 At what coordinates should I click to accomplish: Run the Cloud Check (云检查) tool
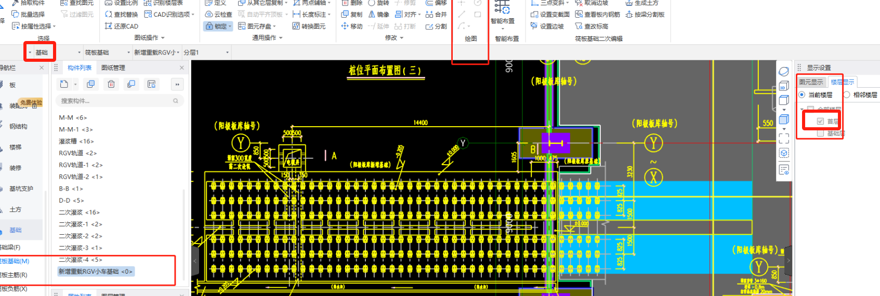coord(219,15)
